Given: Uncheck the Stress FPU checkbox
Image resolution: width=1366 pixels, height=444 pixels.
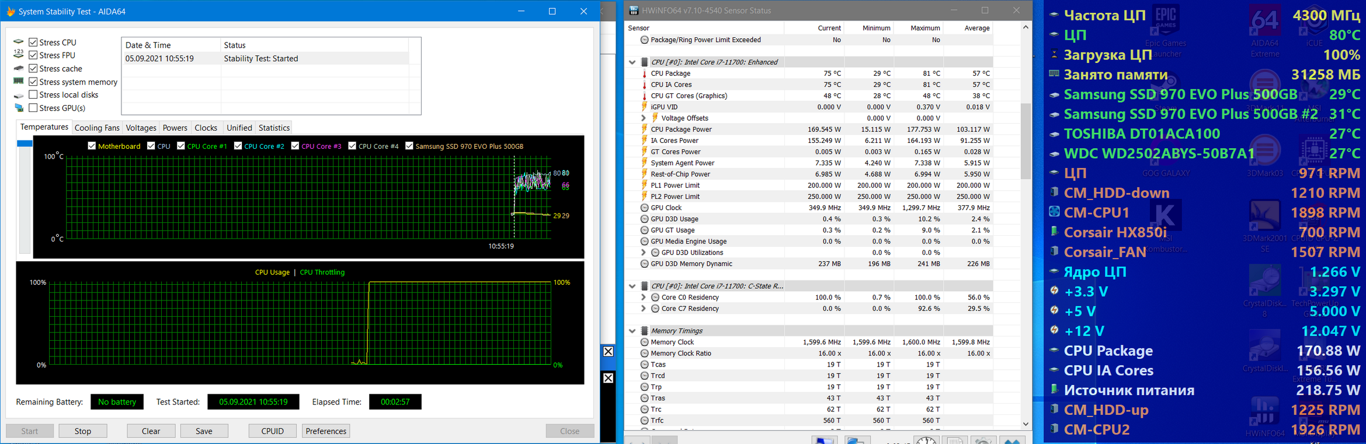Looking at the screenshot, I should click(x=33, y=55).
